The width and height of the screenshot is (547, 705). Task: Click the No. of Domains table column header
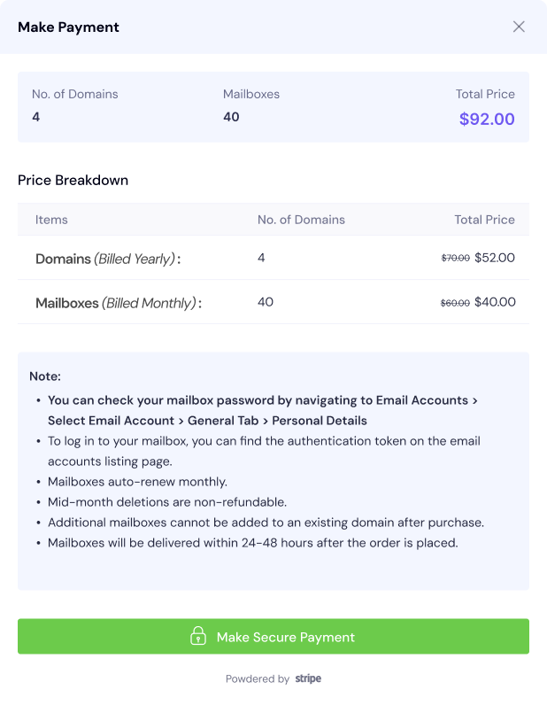[x=301, y=220]
